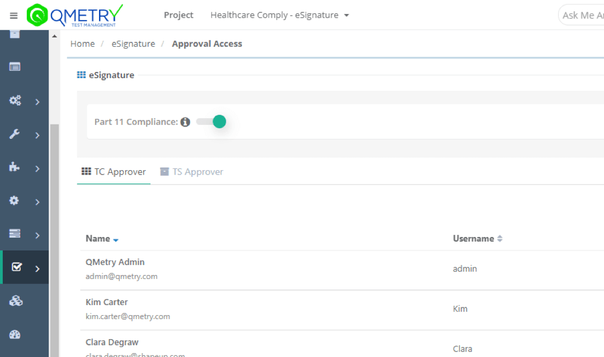Go to Home breadcrumb link
Viewport: 604px width, 357px height.
tap(82, 44)
